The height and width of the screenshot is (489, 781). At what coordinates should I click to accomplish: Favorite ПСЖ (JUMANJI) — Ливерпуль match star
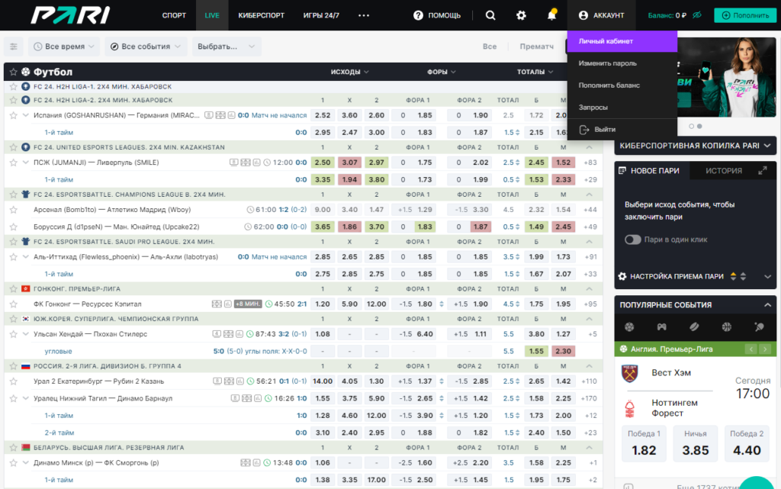coord(14,162)
